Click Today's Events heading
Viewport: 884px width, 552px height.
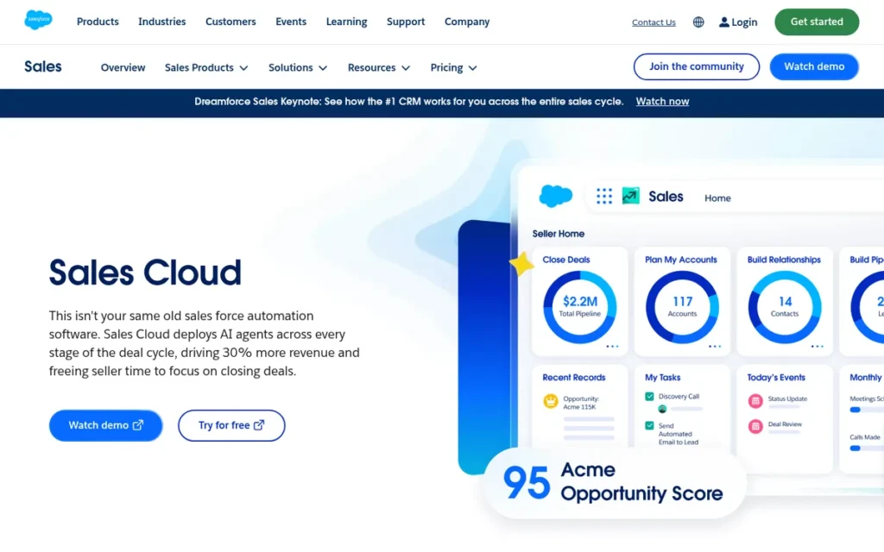click(x=776, y=378)
